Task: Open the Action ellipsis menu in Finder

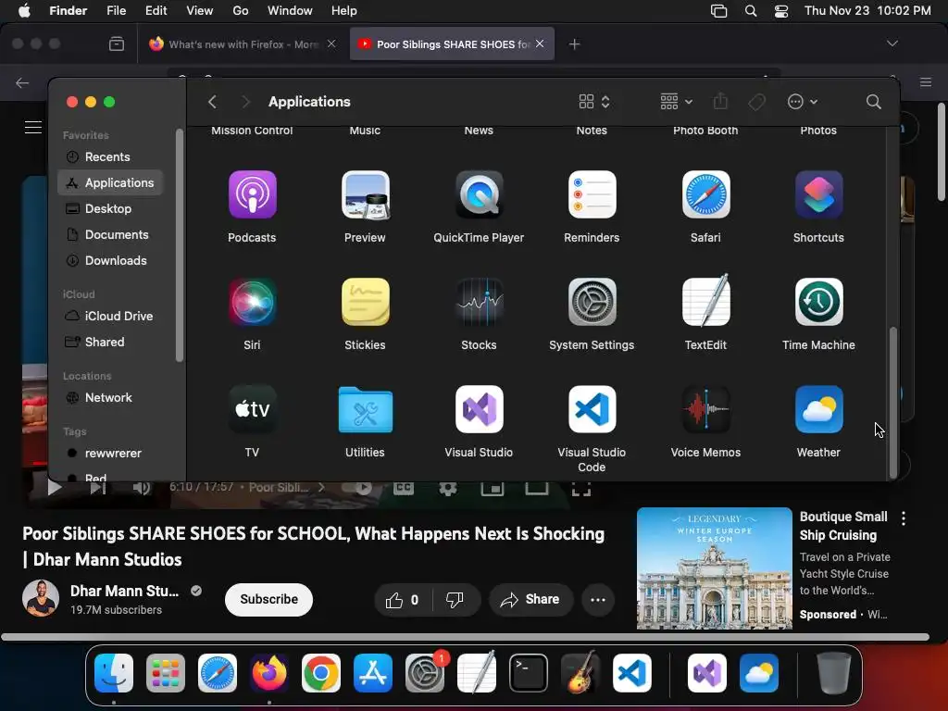Action: click(x=803, y=102)
